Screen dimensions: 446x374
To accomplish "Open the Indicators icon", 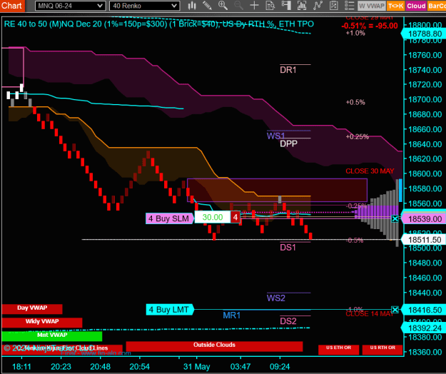I will (318, 6).
